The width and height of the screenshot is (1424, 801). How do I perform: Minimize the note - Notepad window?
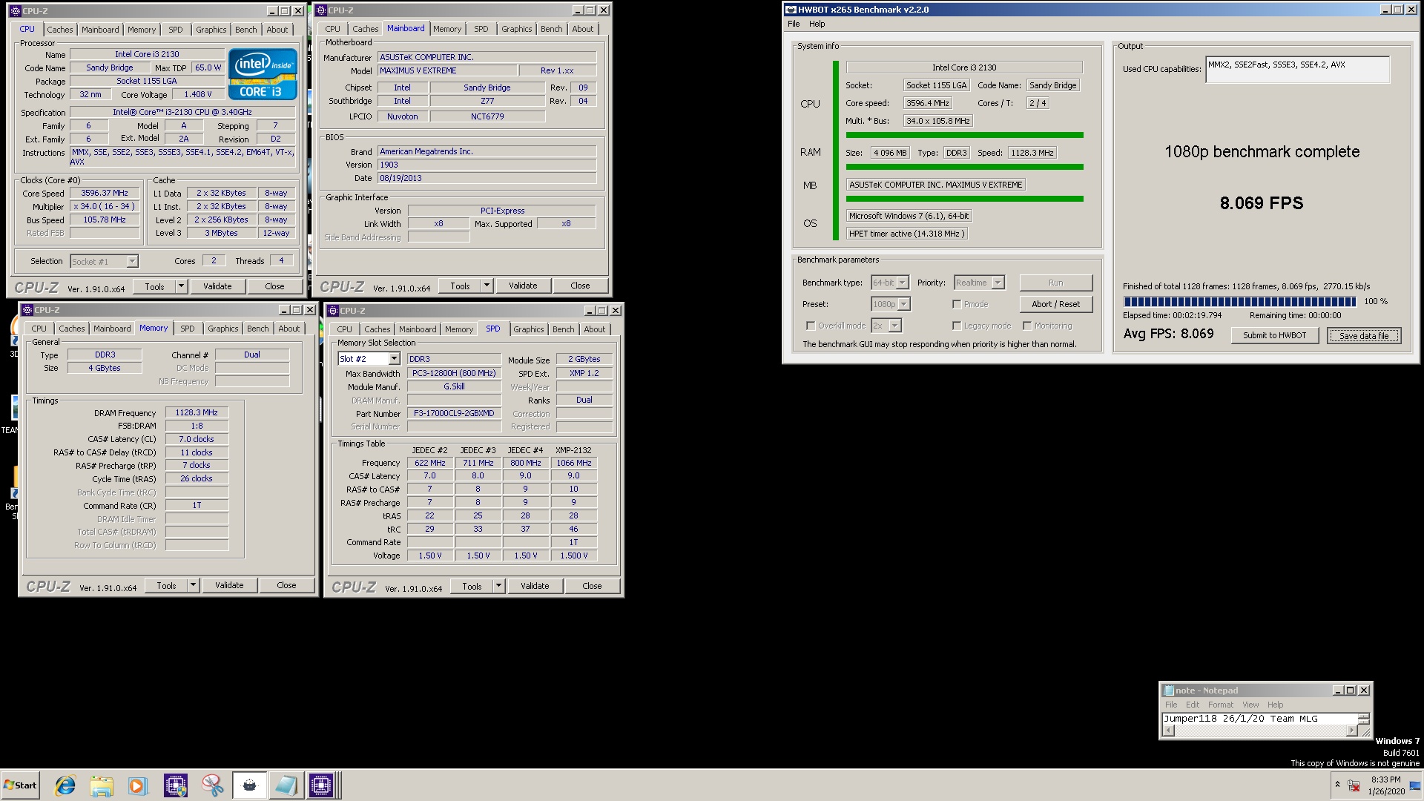[1338, 690]
